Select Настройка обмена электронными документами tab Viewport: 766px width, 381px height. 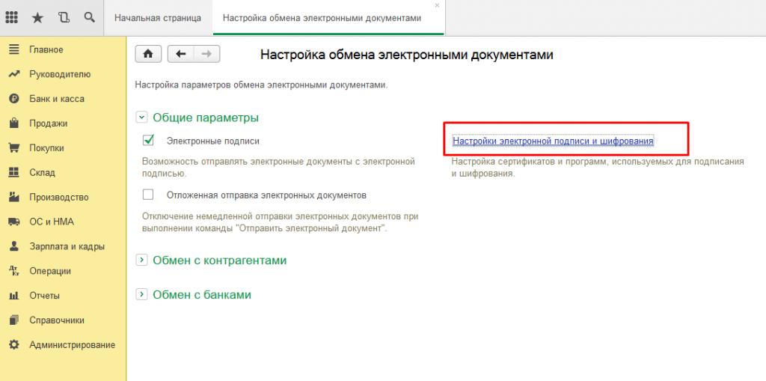[x=327, y=18]
